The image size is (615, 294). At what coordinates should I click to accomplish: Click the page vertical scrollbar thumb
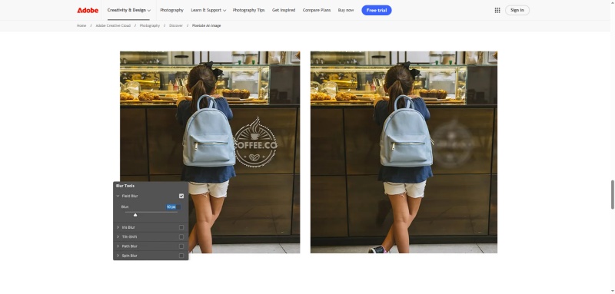click(x=612, y=194)
